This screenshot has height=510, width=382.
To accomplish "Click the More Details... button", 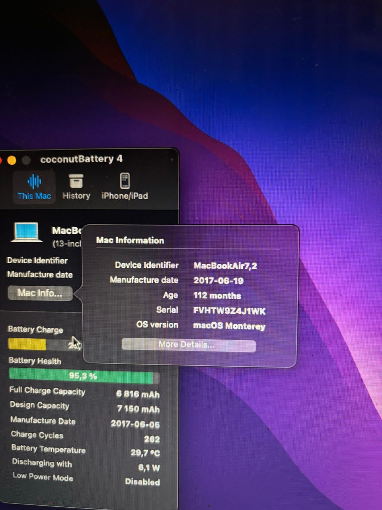I will coord(189,345).
